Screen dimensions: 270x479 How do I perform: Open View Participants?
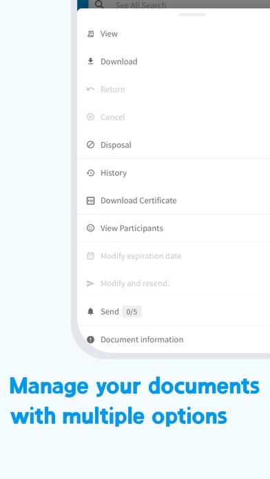tap(174, 228)
